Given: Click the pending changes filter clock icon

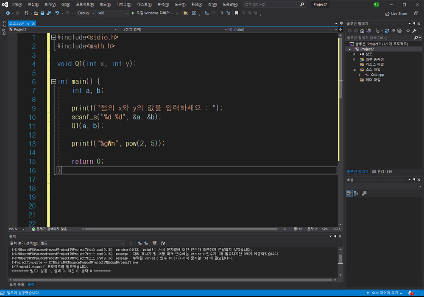Looking at the screenshot, I should tap(378, 31).
